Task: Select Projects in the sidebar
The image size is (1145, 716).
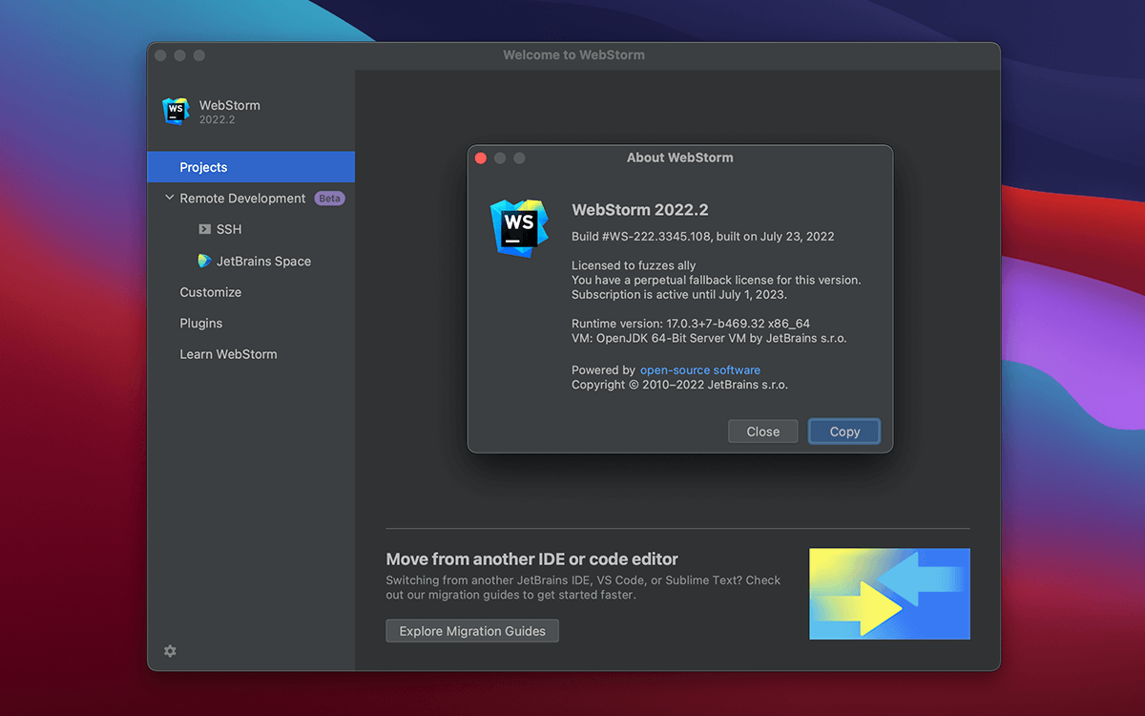Action: [x=251, y=167]
